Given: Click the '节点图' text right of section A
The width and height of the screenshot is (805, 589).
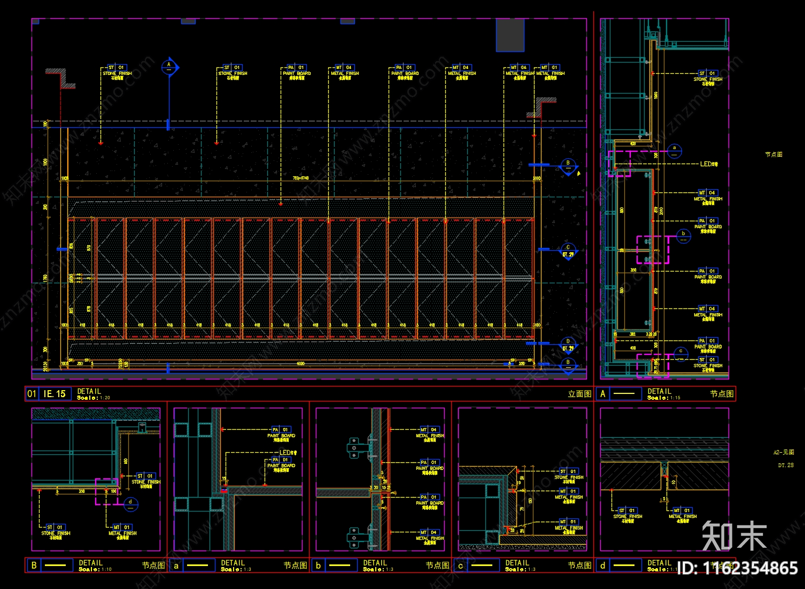Looking at the screenshot, I should (773, 154).
